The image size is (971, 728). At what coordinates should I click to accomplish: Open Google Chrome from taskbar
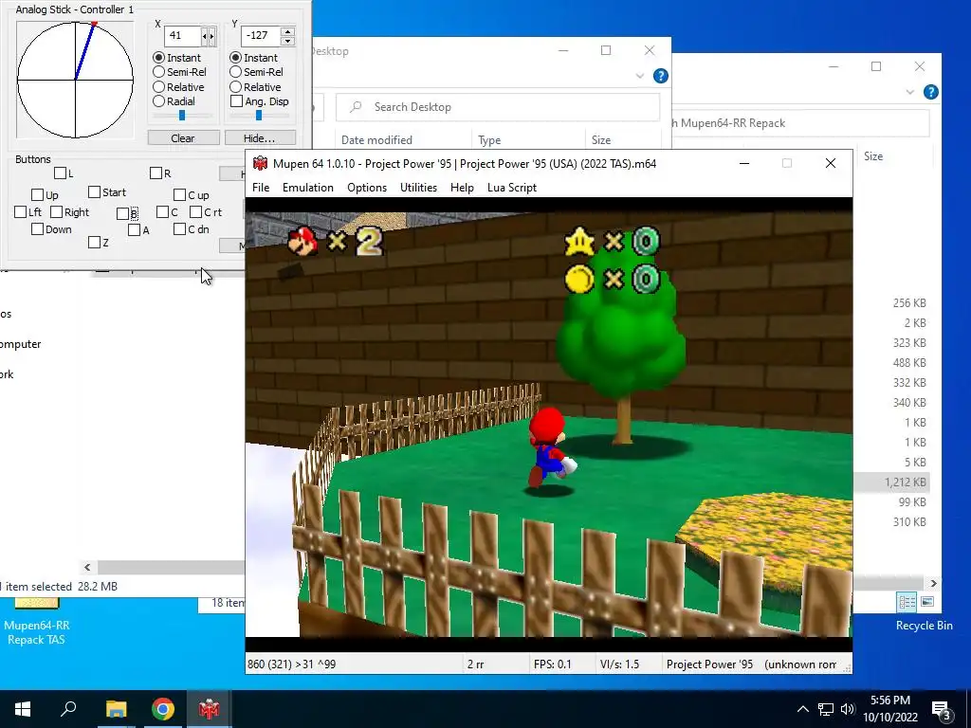click(163, 709)
